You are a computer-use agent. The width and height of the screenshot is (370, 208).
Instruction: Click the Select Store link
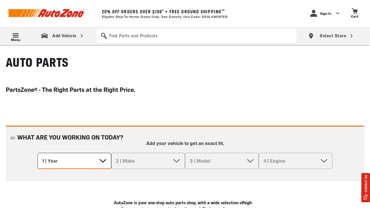click(333, 36)
